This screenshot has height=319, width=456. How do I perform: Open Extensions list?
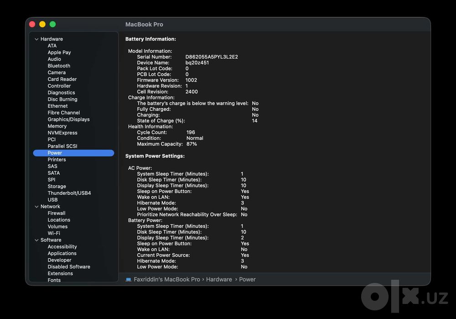(x=60, y=273)
